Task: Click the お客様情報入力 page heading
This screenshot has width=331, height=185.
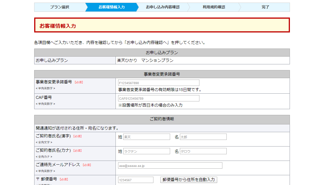Action: coord(58,26)
